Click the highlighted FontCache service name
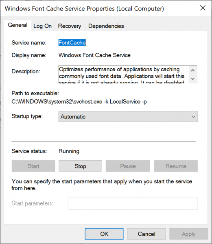The width and height of the screenshot is (212, 244). point(72,43)
